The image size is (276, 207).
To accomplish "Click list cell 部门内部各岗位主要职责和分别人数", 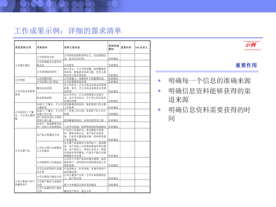I will pyautogui.click(x=49, y=119).
